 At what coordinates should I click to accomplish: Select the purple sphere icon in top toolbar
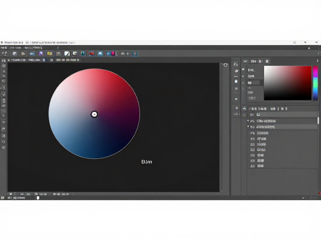coord(41,53)
